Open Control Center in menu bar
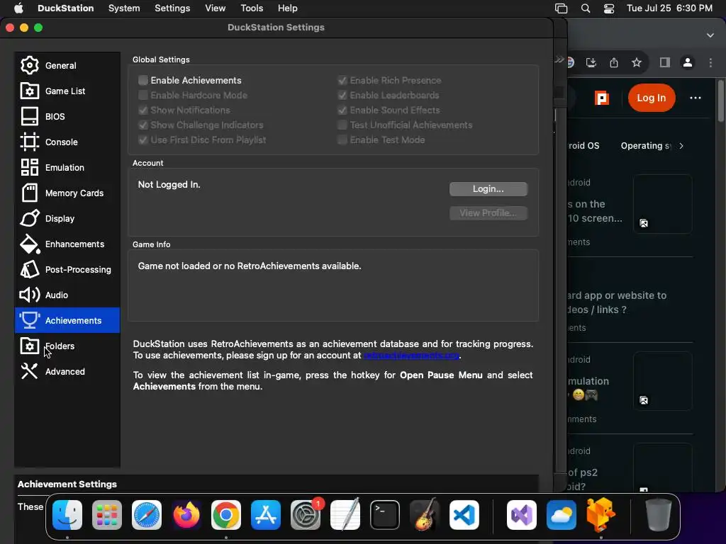Screen dimensions: 726x544 coord(609,8)
